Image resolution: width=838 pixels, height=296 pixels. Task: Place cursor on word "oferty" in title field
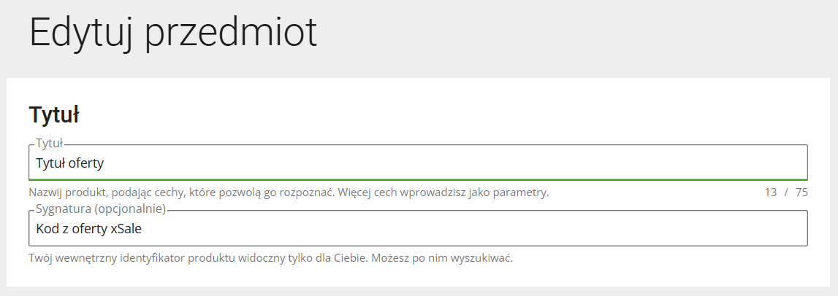pyautogui.click(x=86, y=163)
